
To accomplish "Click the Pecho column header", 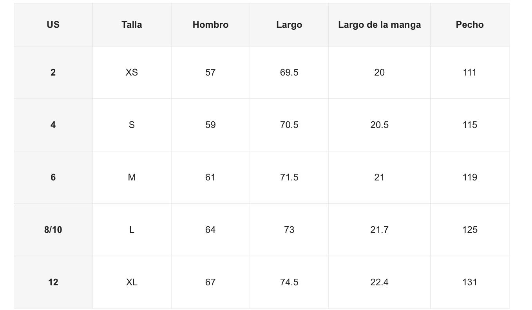I will click(x=470, y=25).
